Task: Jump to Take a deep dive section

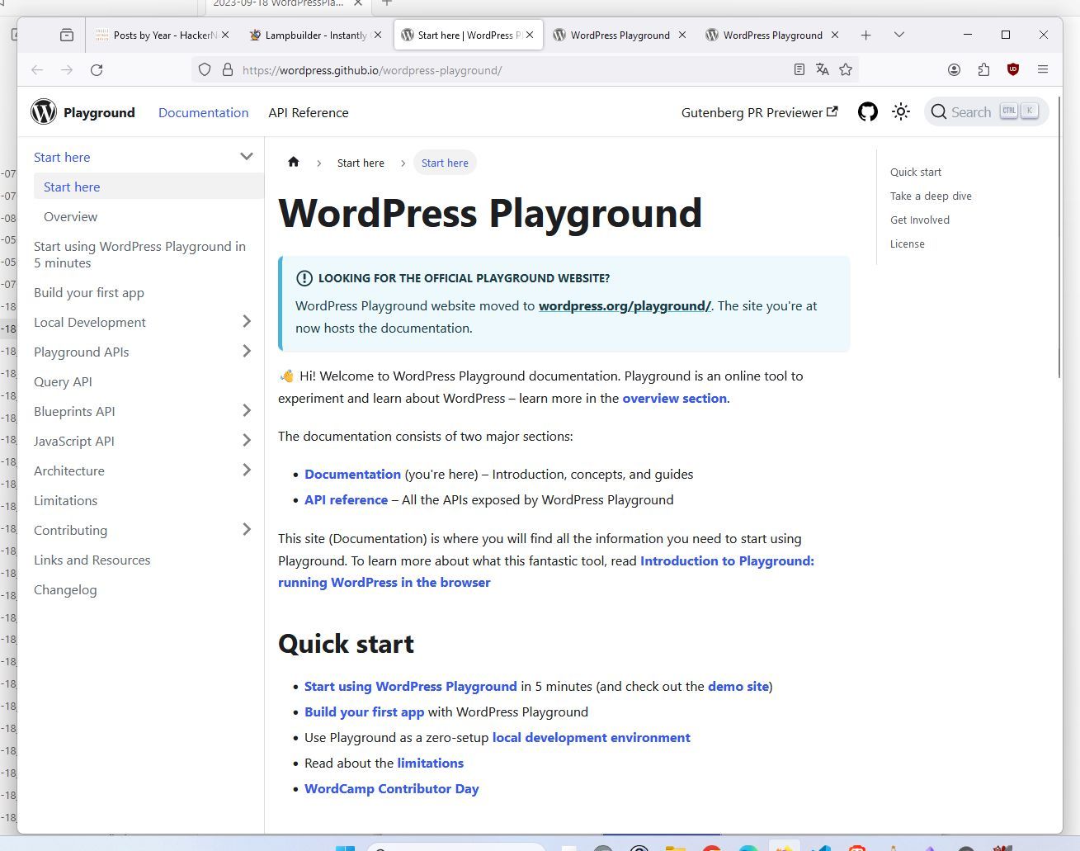Action: pos(931,196)
